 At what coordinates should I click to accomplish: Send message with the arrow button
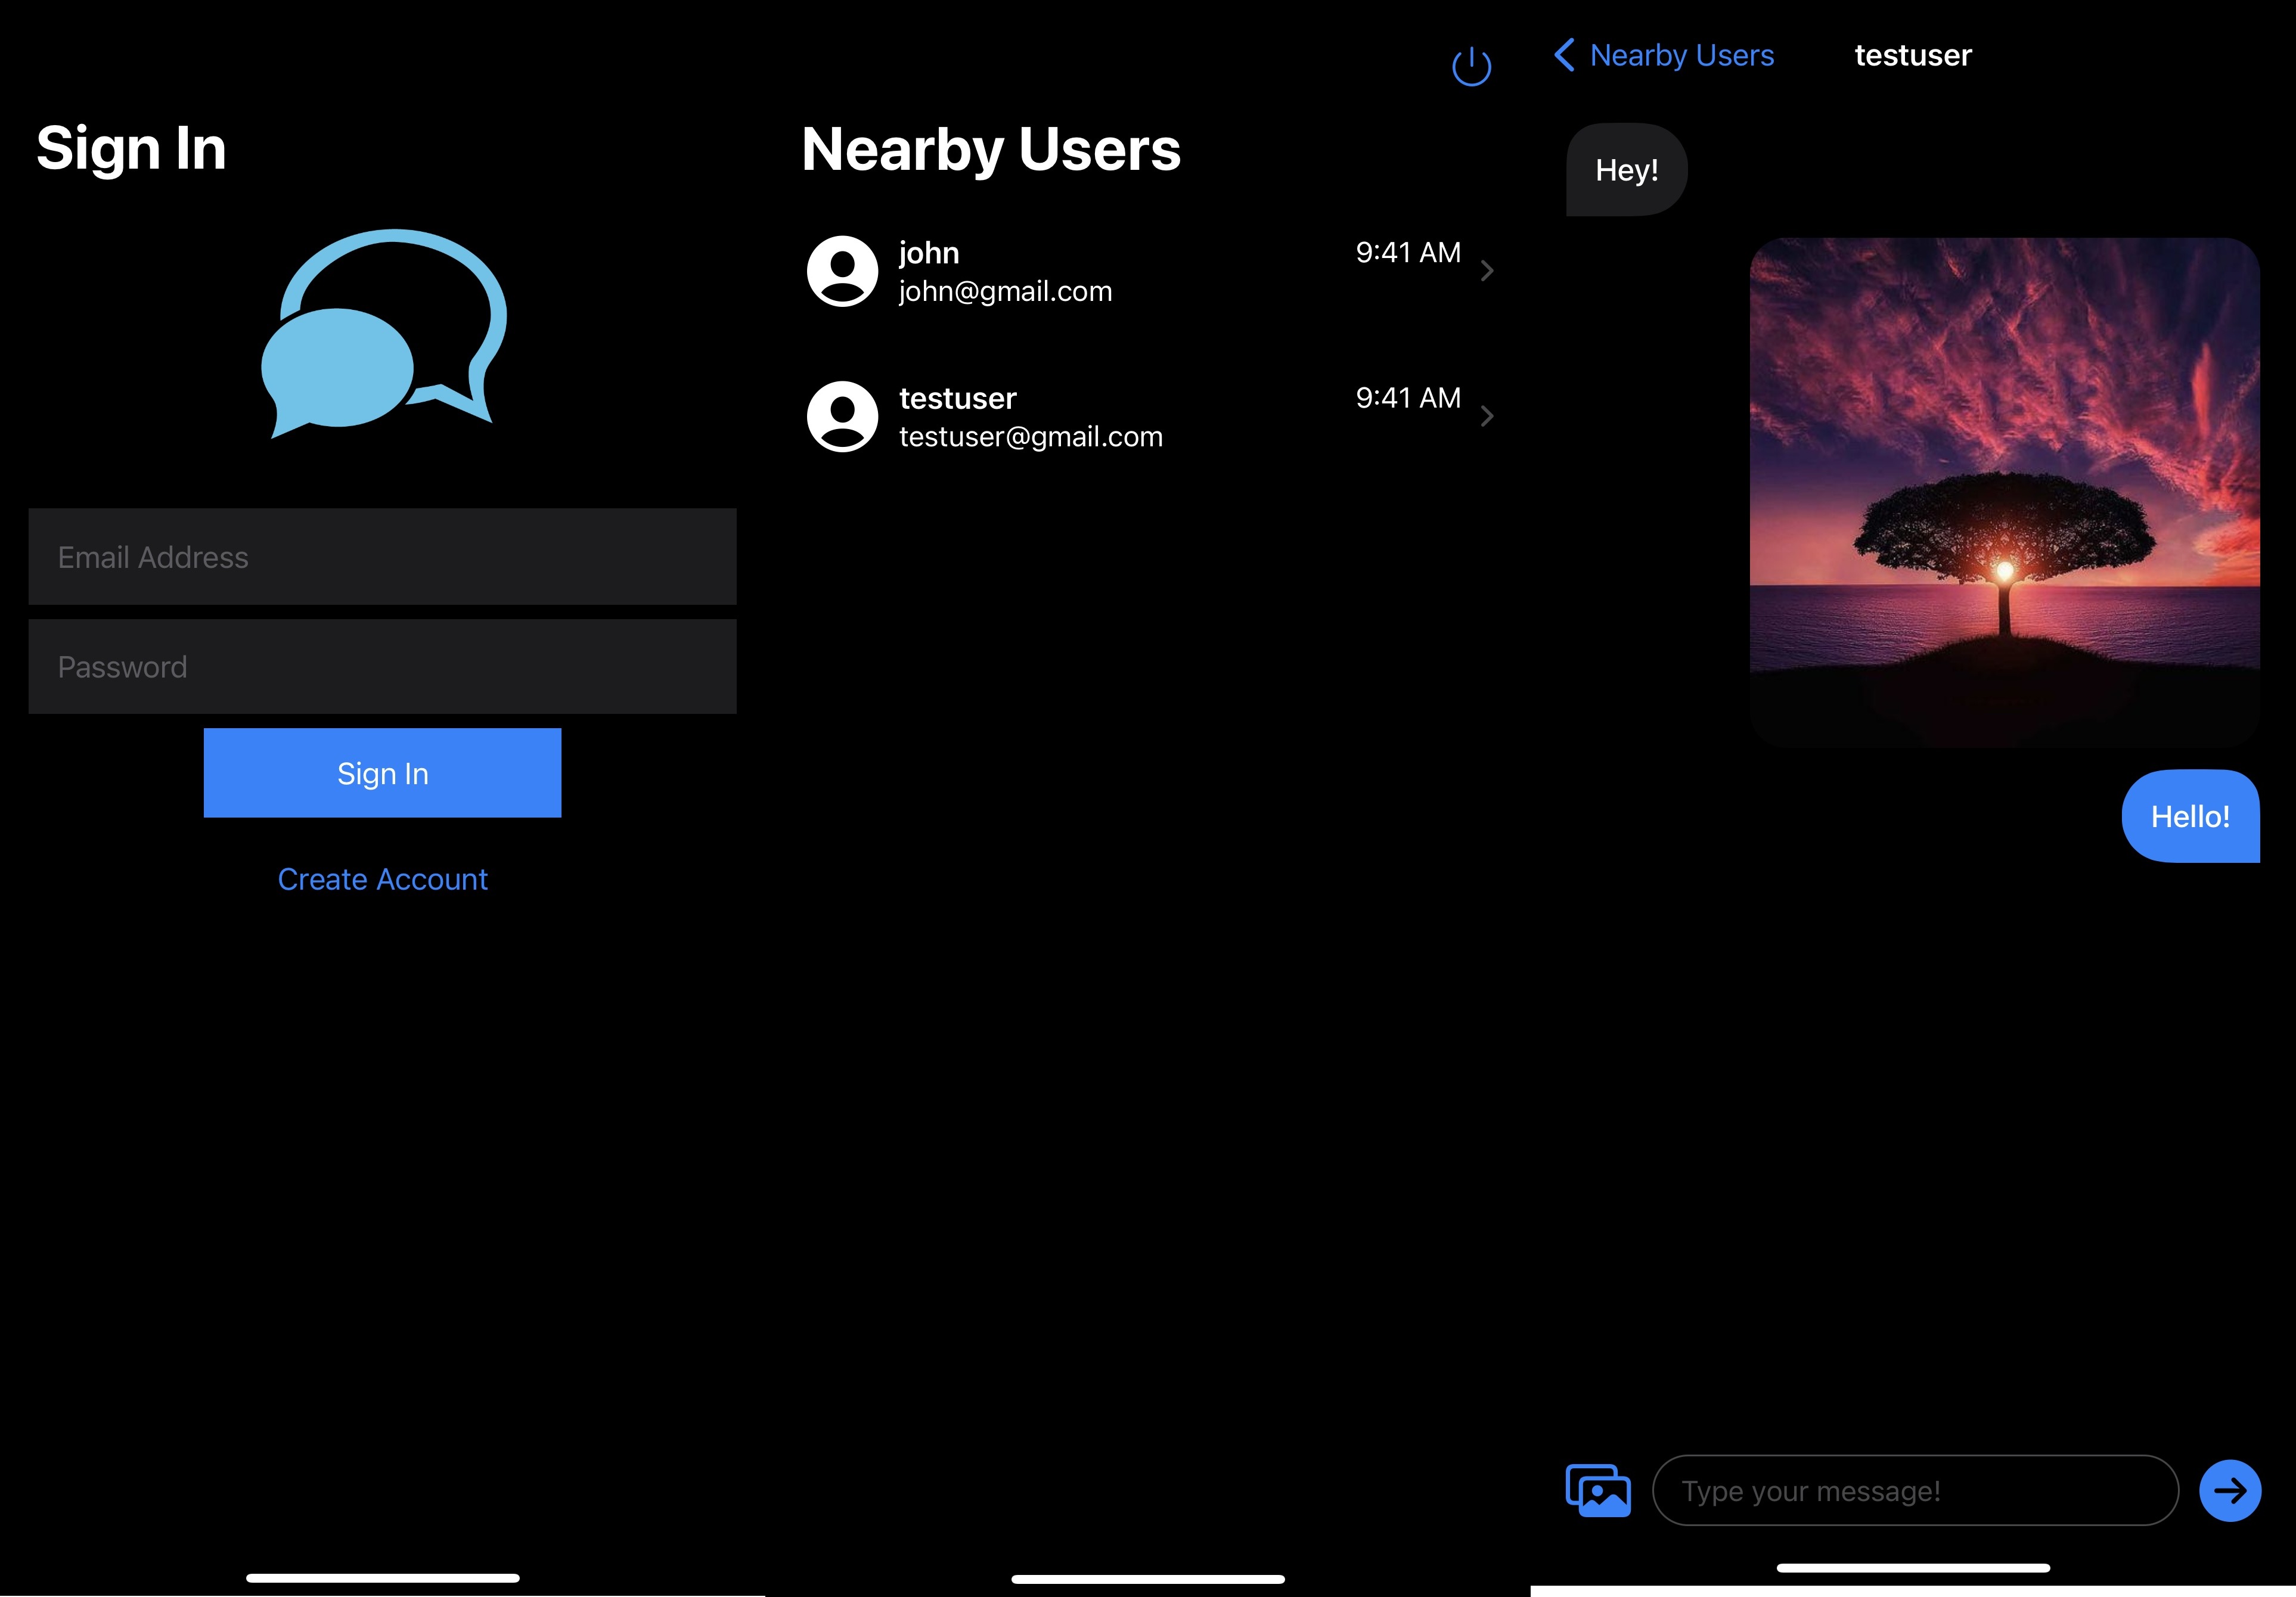tap(2230, 1490)
